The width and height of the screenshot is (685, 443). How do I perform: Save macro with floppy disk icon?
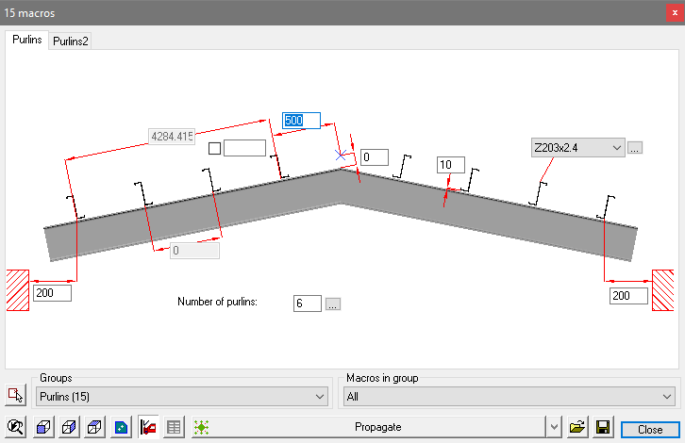[x=603, y=428]
